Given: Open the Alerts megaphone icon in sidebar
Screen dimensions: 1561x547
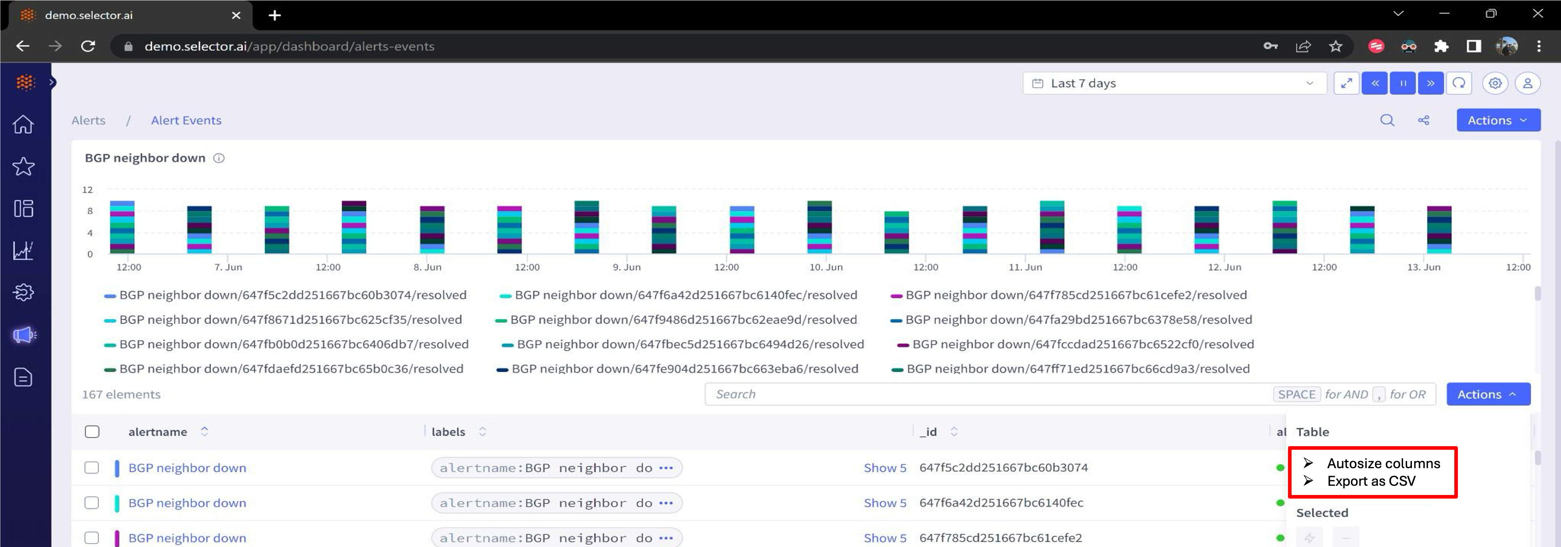Looking at the screenshot, I should click(x=24, y=335).
